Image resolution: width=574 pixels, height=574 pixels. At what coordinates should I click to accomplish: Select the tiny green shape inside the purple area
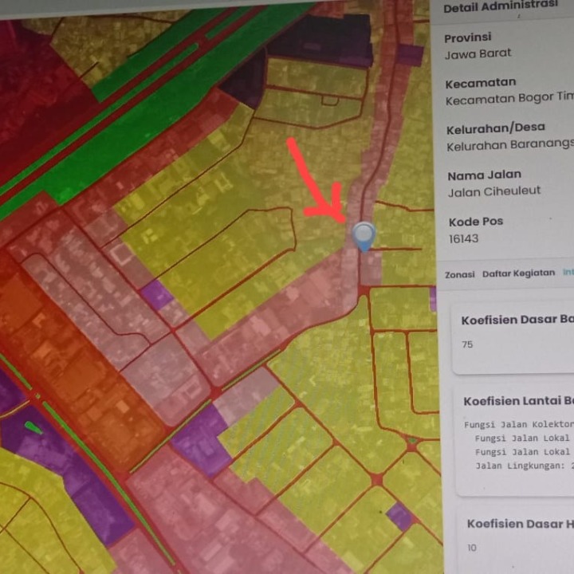pos(33,428)
